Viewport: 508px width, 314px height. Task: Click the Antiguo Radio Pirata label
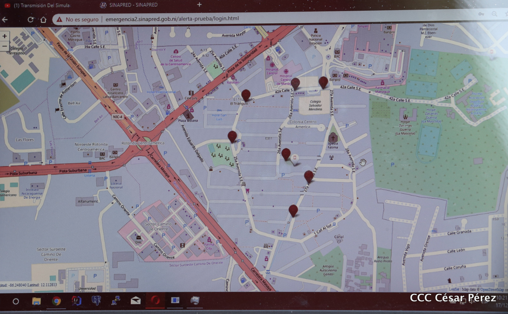point(383,259)
